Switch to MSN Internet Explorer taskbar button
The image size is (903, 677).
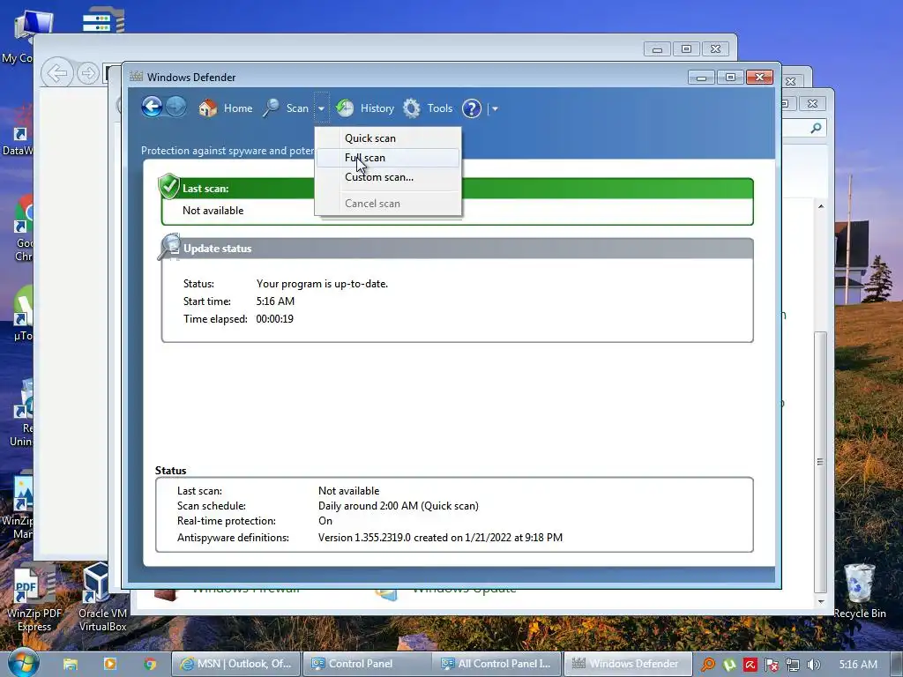pos(236,664)
